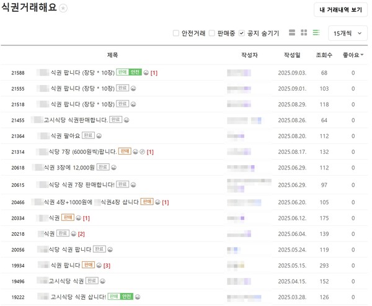Click the date 2025.06.29. of post 20618

click(292, 168)
